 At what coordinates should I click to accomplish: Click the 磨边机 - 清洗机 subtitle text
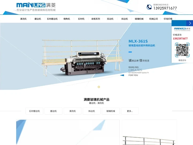point(96,103)
